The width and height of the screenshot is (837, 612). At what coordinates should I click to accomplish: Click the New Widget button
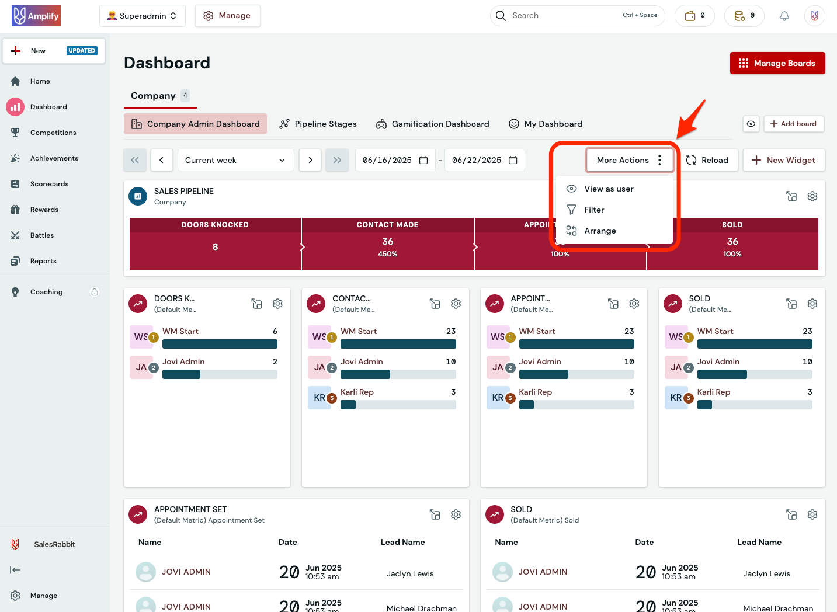(x=784, y=160)
